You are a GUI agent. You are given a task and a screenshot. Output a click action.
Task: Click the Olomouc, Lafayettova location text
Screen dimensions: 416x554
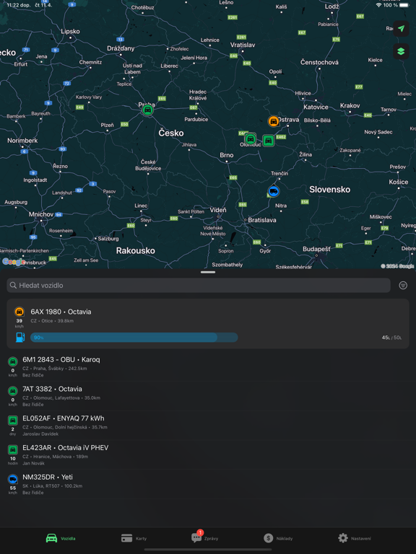[56, 398]
